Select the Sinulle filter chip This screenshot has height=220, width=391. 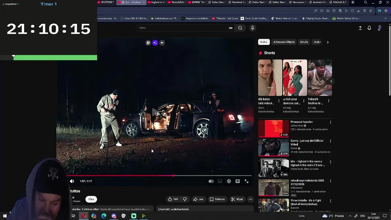(304, 42)
